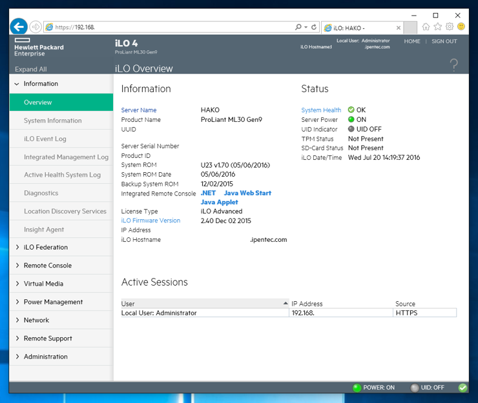Click the HOME link in header
Viewport: 478px width, 403px height.
pyautogui.click(x=412, y=41)
